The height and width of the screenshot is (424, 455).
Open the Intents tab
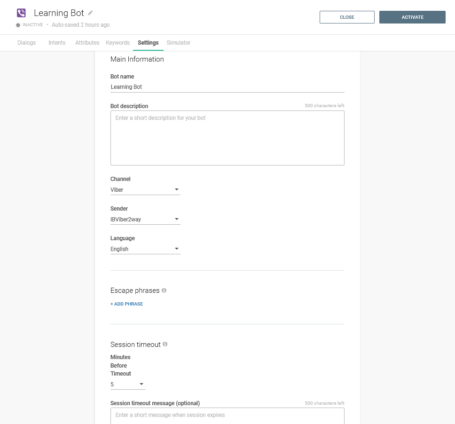[x=57, y=42]
